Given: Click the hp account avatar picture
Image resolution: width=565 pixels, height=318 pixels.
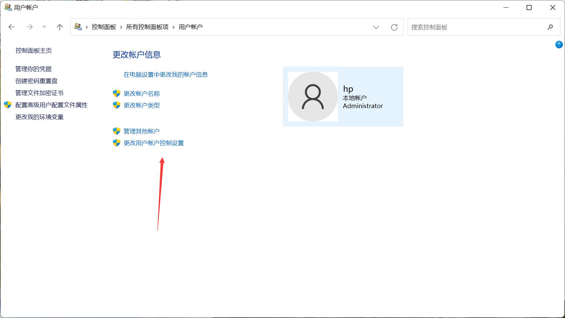Looking at the screenshot, I should pyautogui.click(x=313, y=96).
